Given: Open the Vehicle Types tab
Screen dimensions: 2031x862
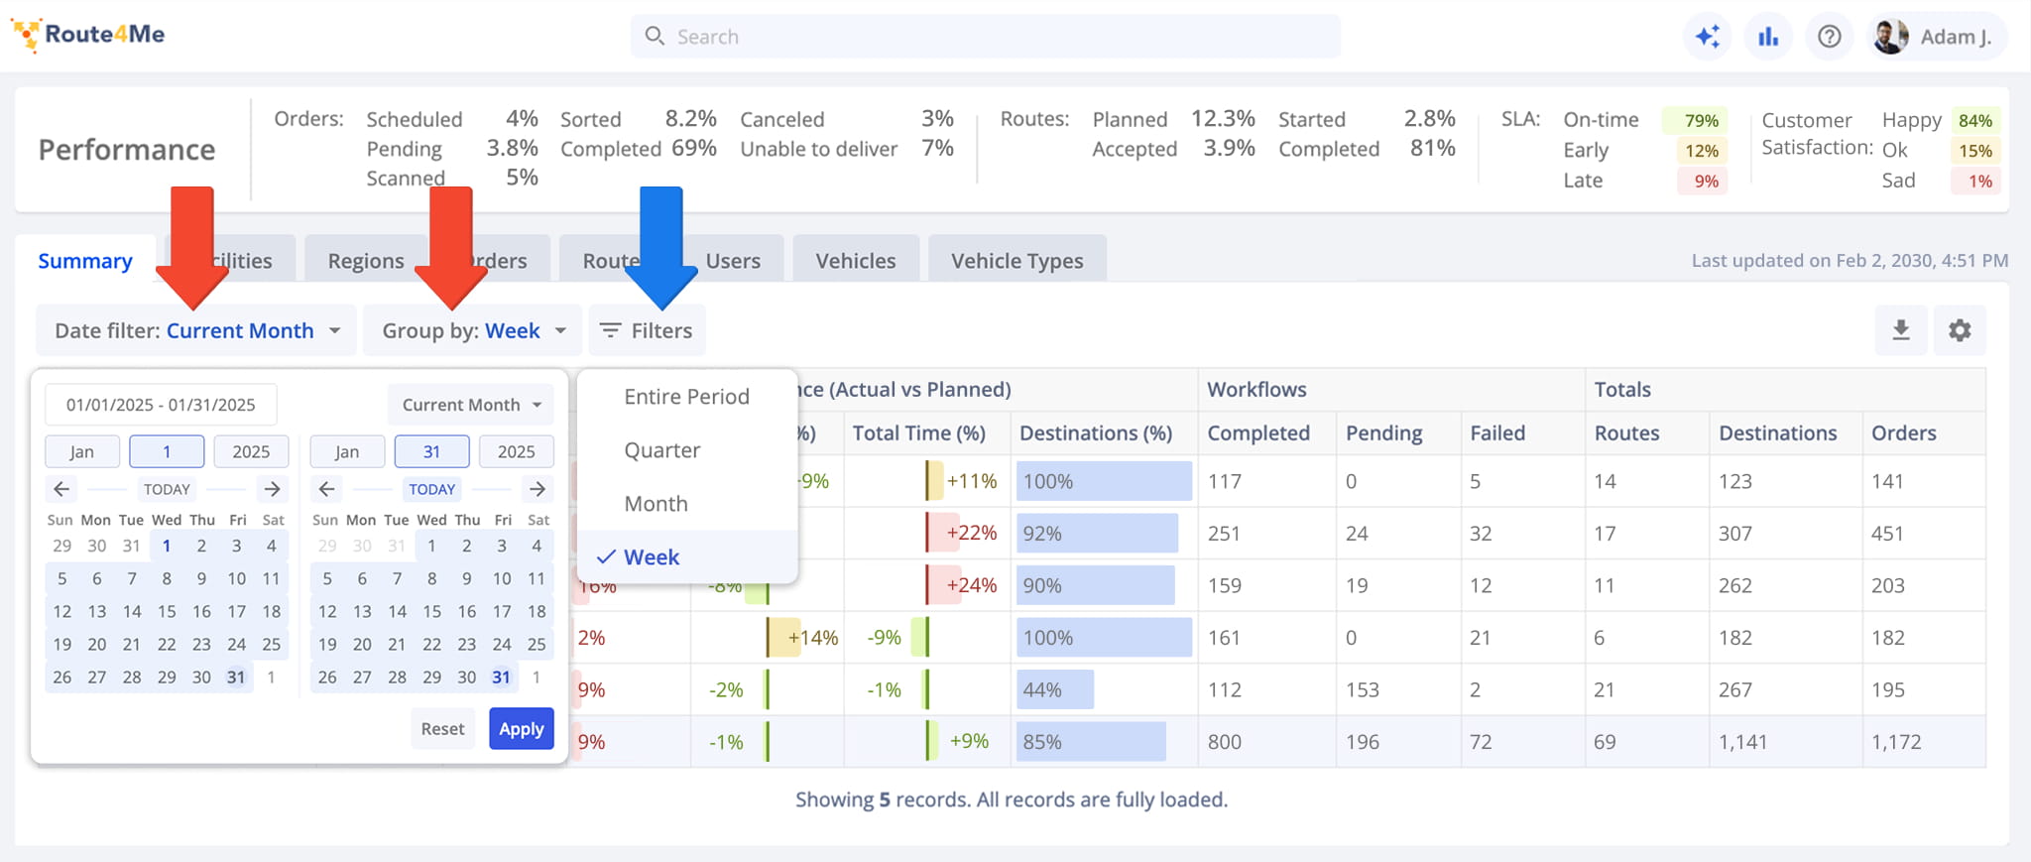Looking at the screenshot, I should point(1017,261).
